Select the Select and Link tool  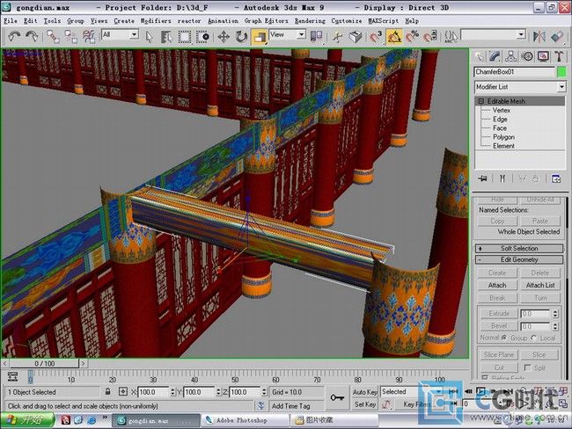[54, 36]
